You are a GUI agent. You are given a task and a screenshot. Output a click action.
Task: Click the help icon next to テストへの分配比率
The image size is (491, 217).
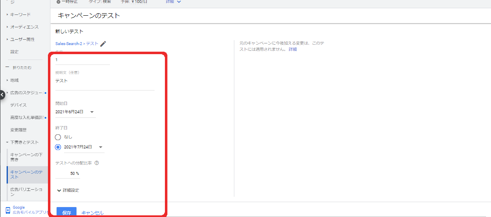pyautogui.click(x=96, y=163)
